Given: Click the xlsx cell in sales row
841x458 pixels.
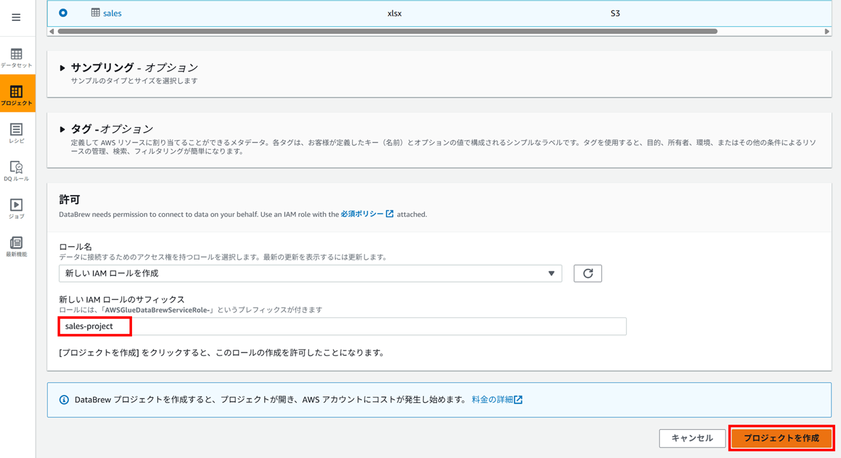Looking at the screenshot, I should pos(394,12).
